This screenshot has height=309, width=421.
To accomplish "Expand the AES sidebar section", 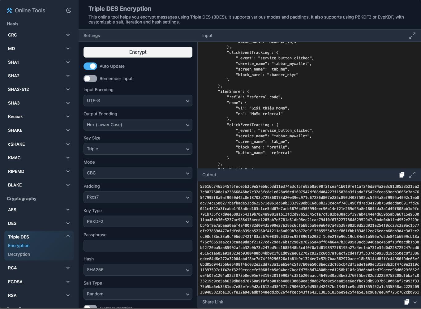I will 39,210.
